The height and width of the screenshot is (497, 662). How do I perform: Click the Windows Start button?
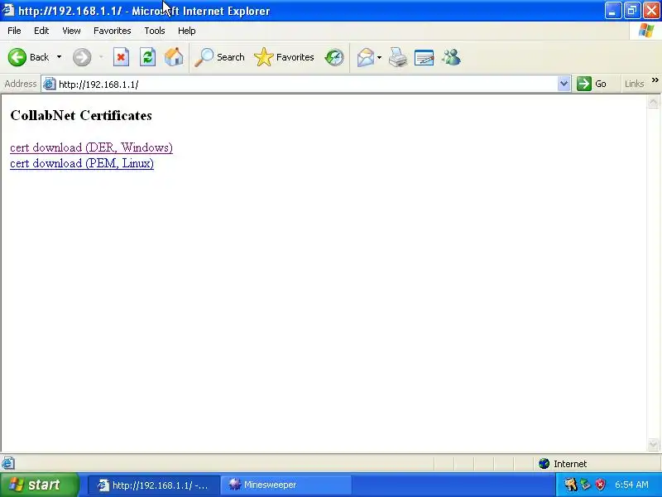(x=39, y=485)
